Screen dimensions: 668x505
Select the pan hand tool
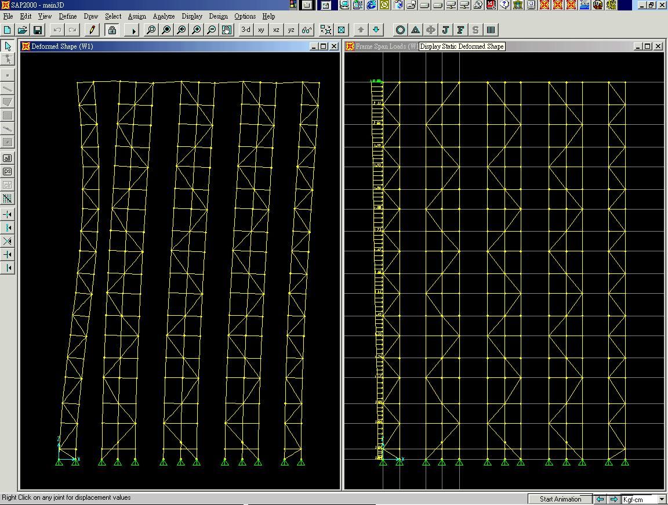(x=227, y=30)
